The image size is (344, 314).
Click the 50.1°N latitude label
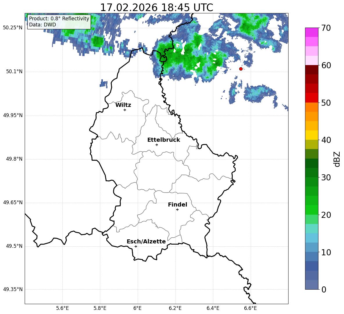pos(15,72)
